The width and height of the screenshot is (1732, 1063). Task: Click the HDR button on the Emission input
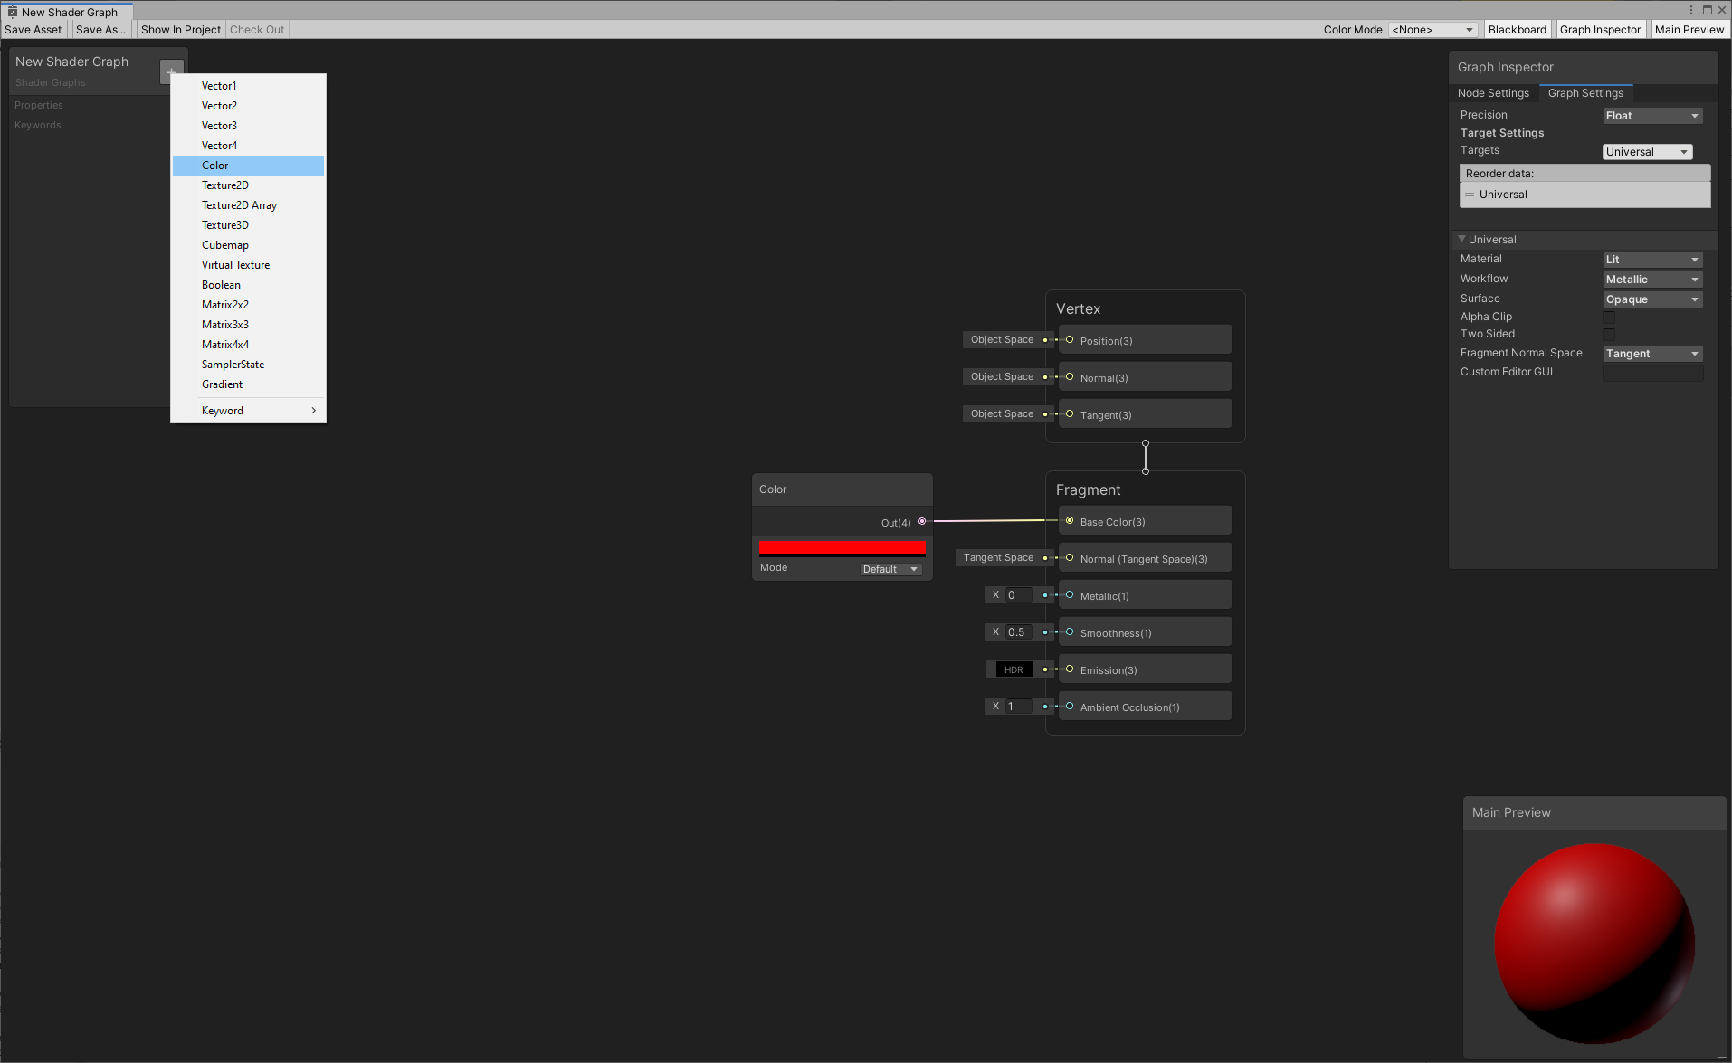point(1014,669)
